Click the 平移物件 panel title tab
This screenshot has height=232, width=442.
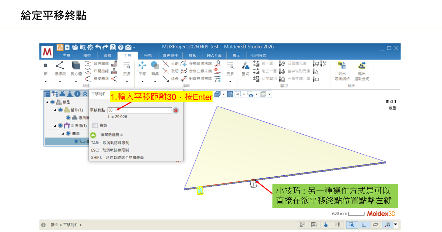[99, 94]
